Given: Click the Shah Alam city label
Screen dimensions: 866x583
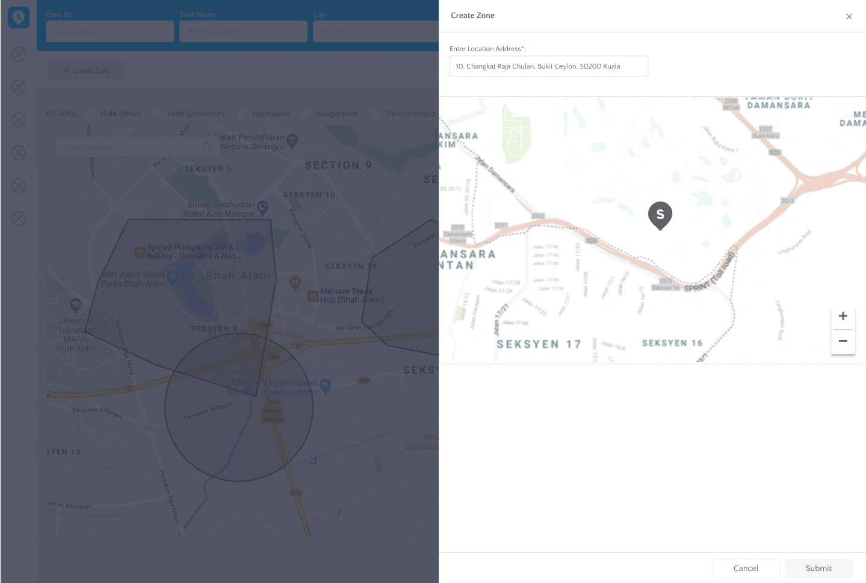Looking at the screenshot, I should (238, 276).
